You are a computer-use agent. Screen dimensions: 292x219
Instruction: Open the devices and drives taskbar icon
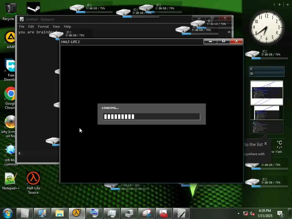[x=129, y=213]
